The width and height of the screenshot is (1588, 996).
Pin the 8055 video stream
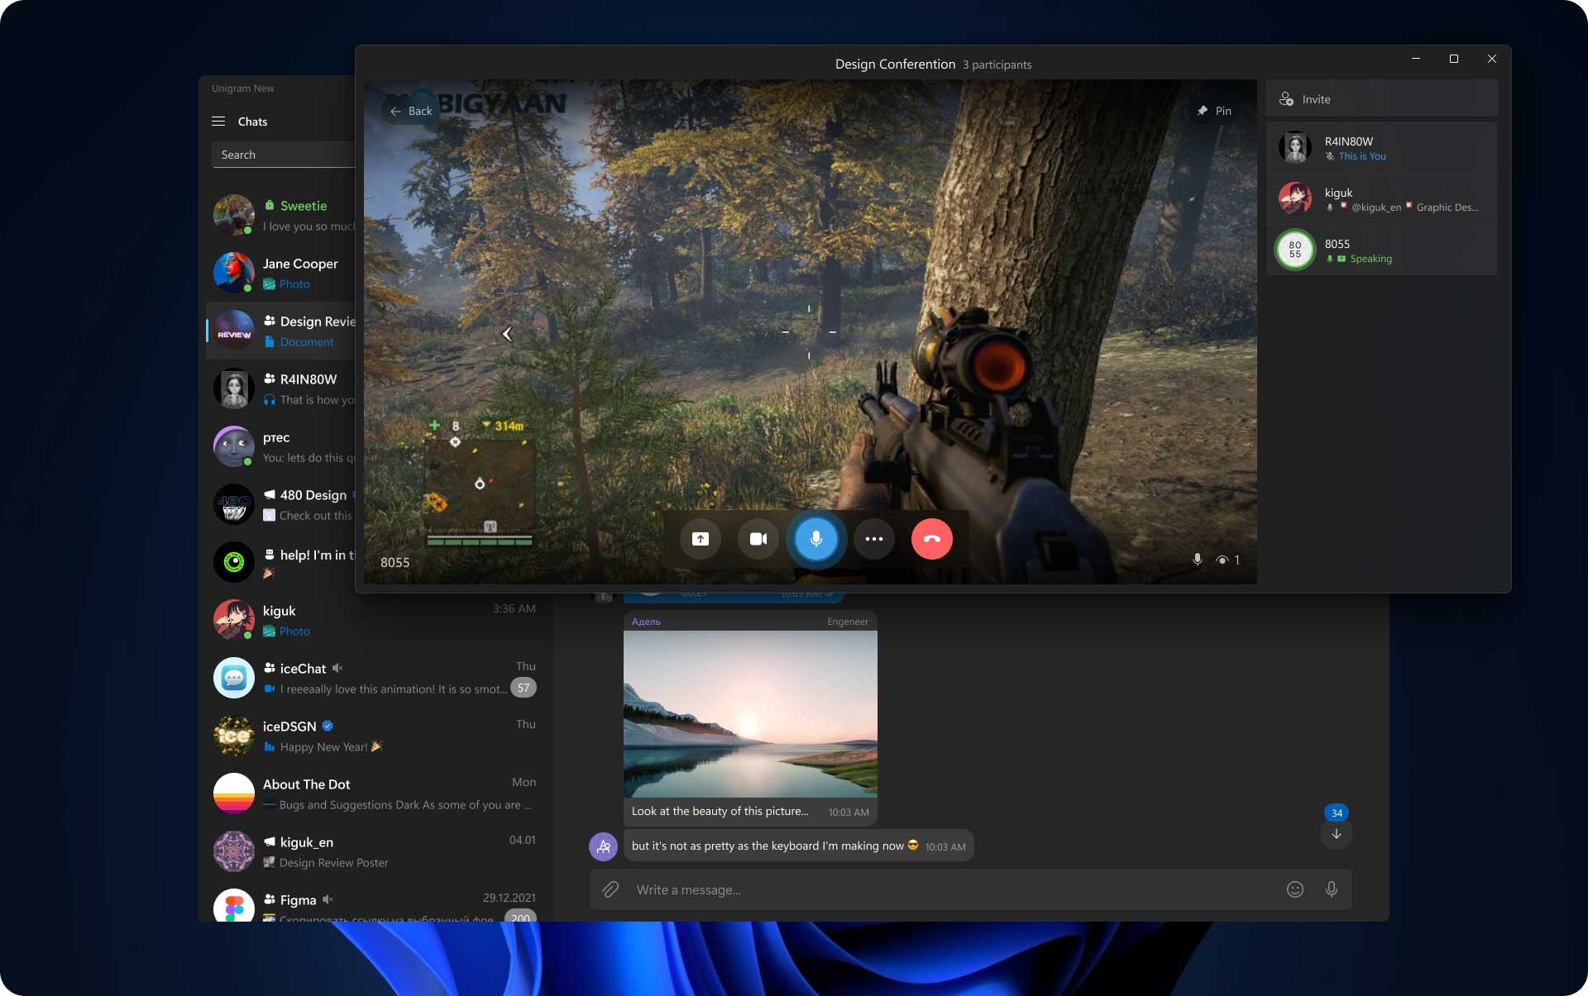tap(1214, 111)
